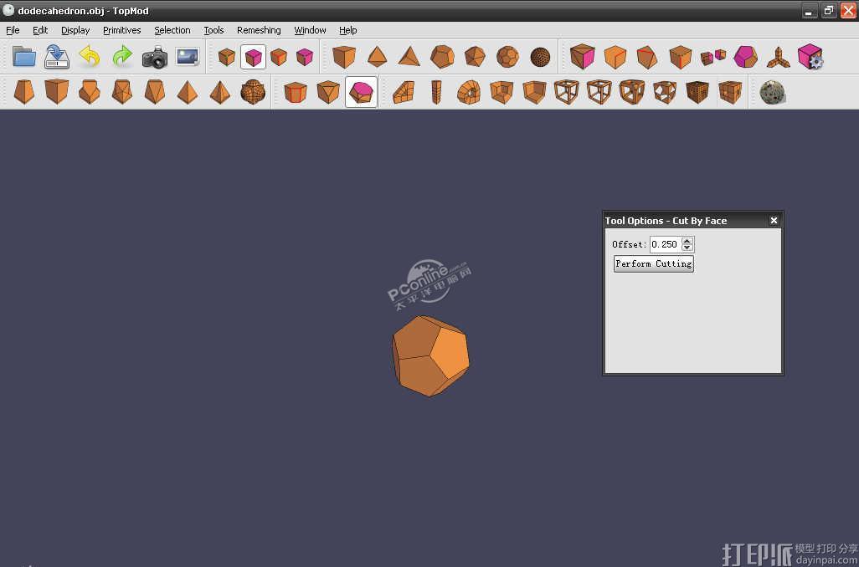Click the highlighted Cut By Face tool
859x567 pixels.
click(361, 92)
